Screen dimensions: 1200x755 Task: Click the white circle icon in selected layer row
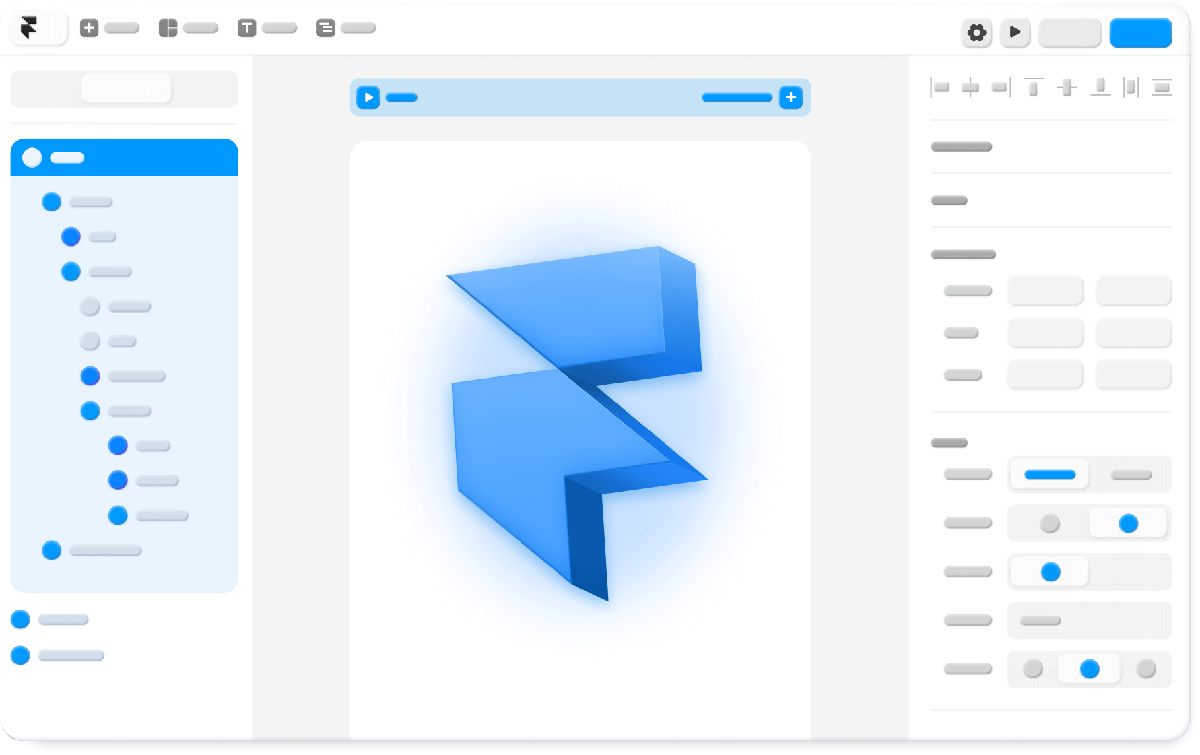32,158
